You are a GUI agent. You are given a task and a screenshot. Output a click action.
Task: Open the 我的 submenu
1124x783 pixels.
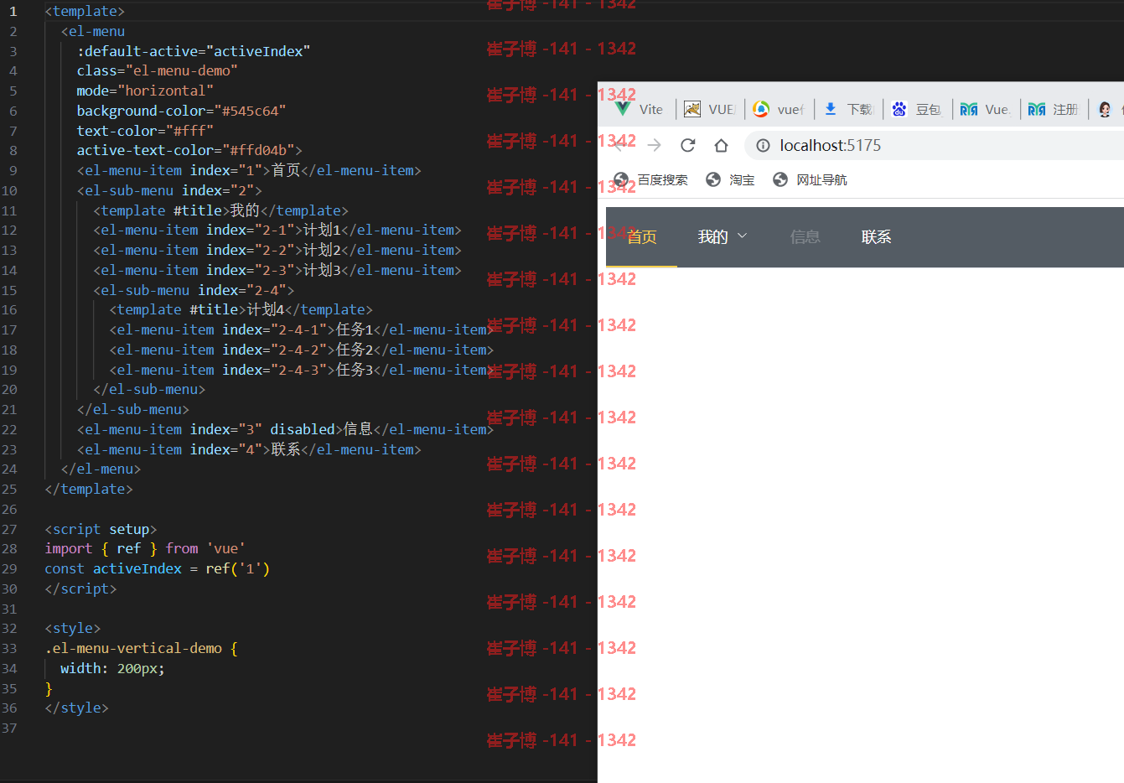[723, 237]
